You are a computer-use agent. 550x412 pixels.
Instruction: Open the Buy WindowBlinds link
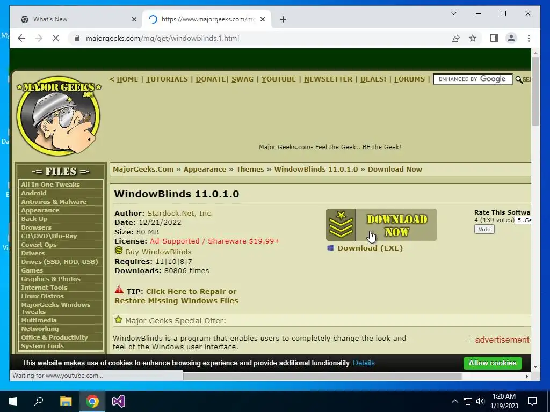(158, 252)
